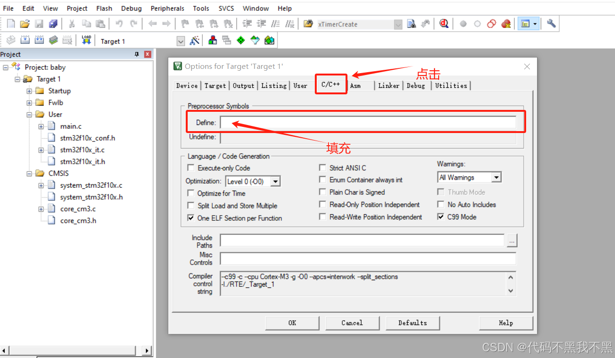615x358 pixels.
Task: Enable Execute-only Code checkbox
Action: (191, 168)
